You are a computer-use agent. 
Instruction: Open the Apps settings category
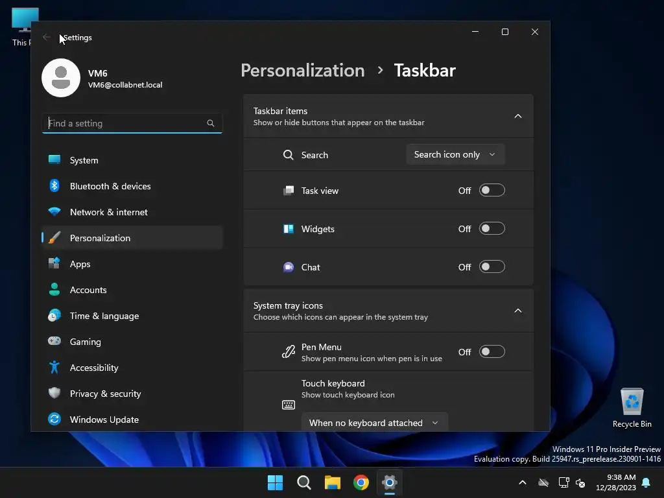click(132, 263)
